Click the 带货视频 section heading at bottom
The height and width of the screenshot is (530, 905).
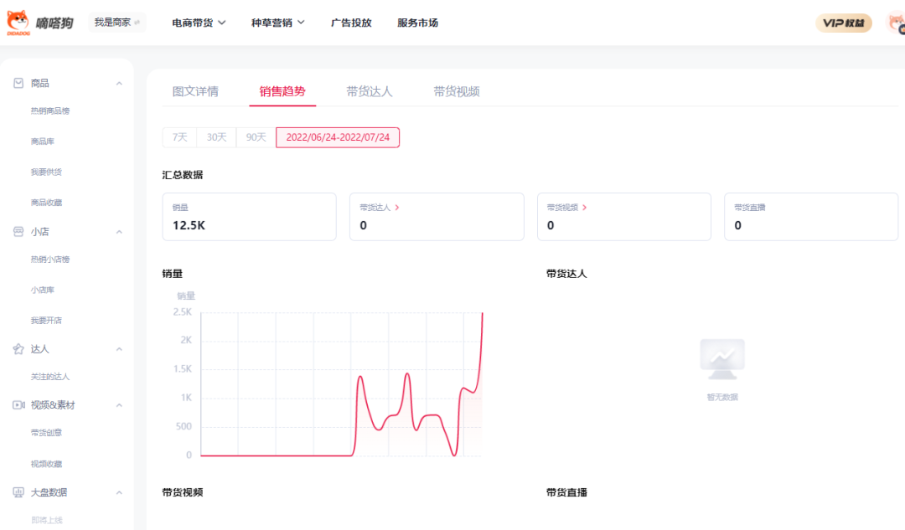[x=183, y=492]
